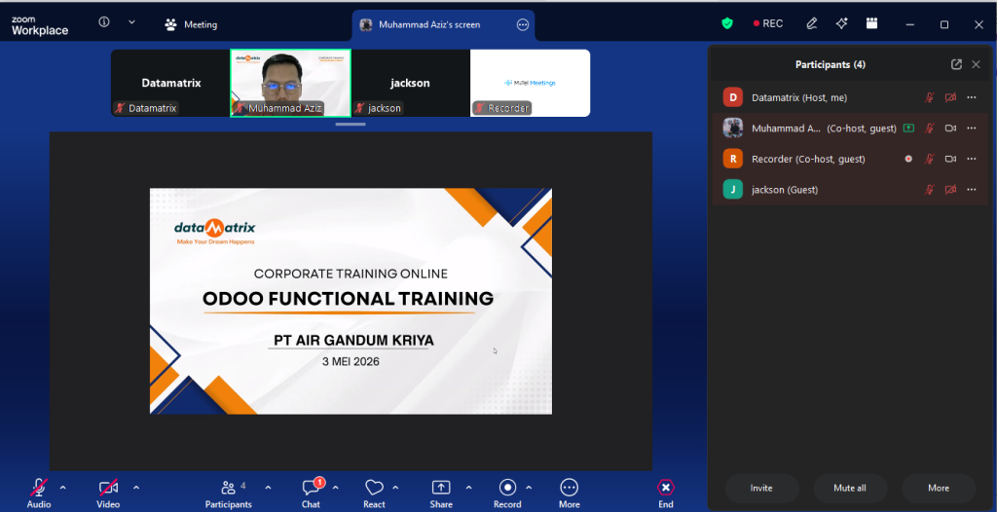
Task: Click the Invite button
Action: pyautogui.click(x=761, y=489)
